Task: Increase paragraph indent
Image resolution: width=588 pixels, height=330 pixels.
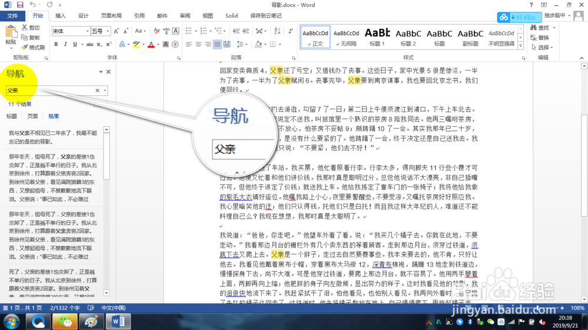Action: (x=246, y=31)
